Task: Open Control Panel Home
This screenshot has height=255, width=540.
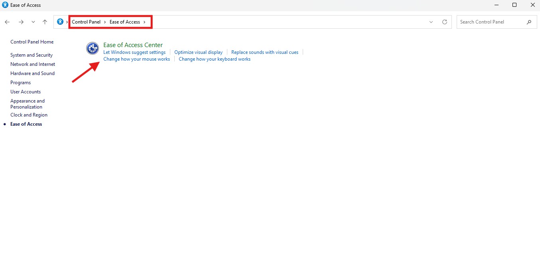Action: pos(32,42)
